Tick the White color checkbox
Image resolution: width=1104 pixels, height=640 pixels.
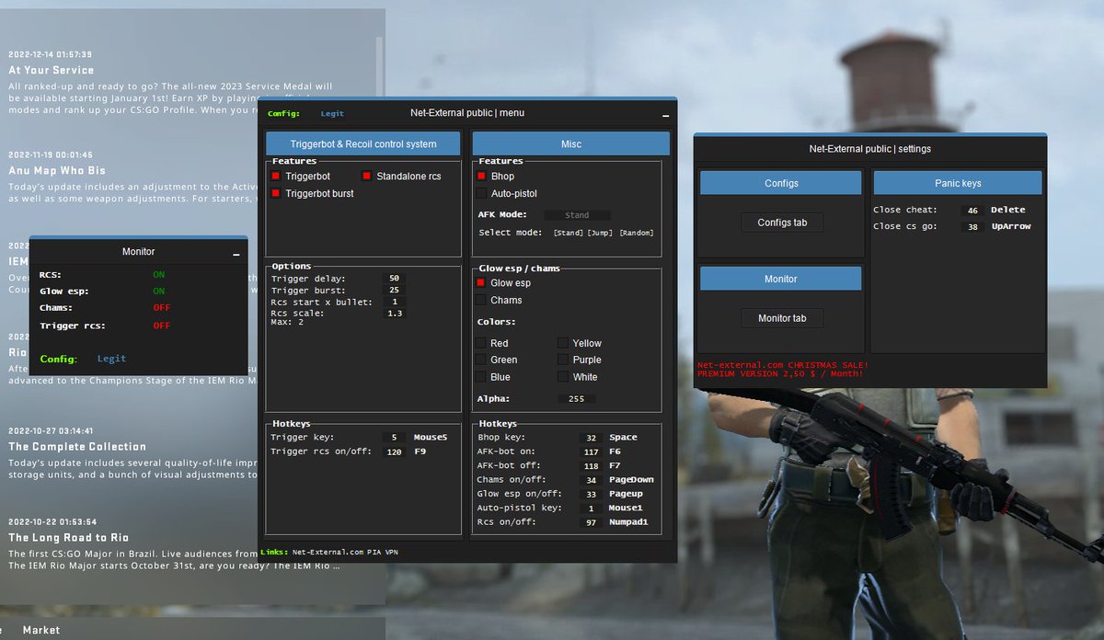pos(563,377)
